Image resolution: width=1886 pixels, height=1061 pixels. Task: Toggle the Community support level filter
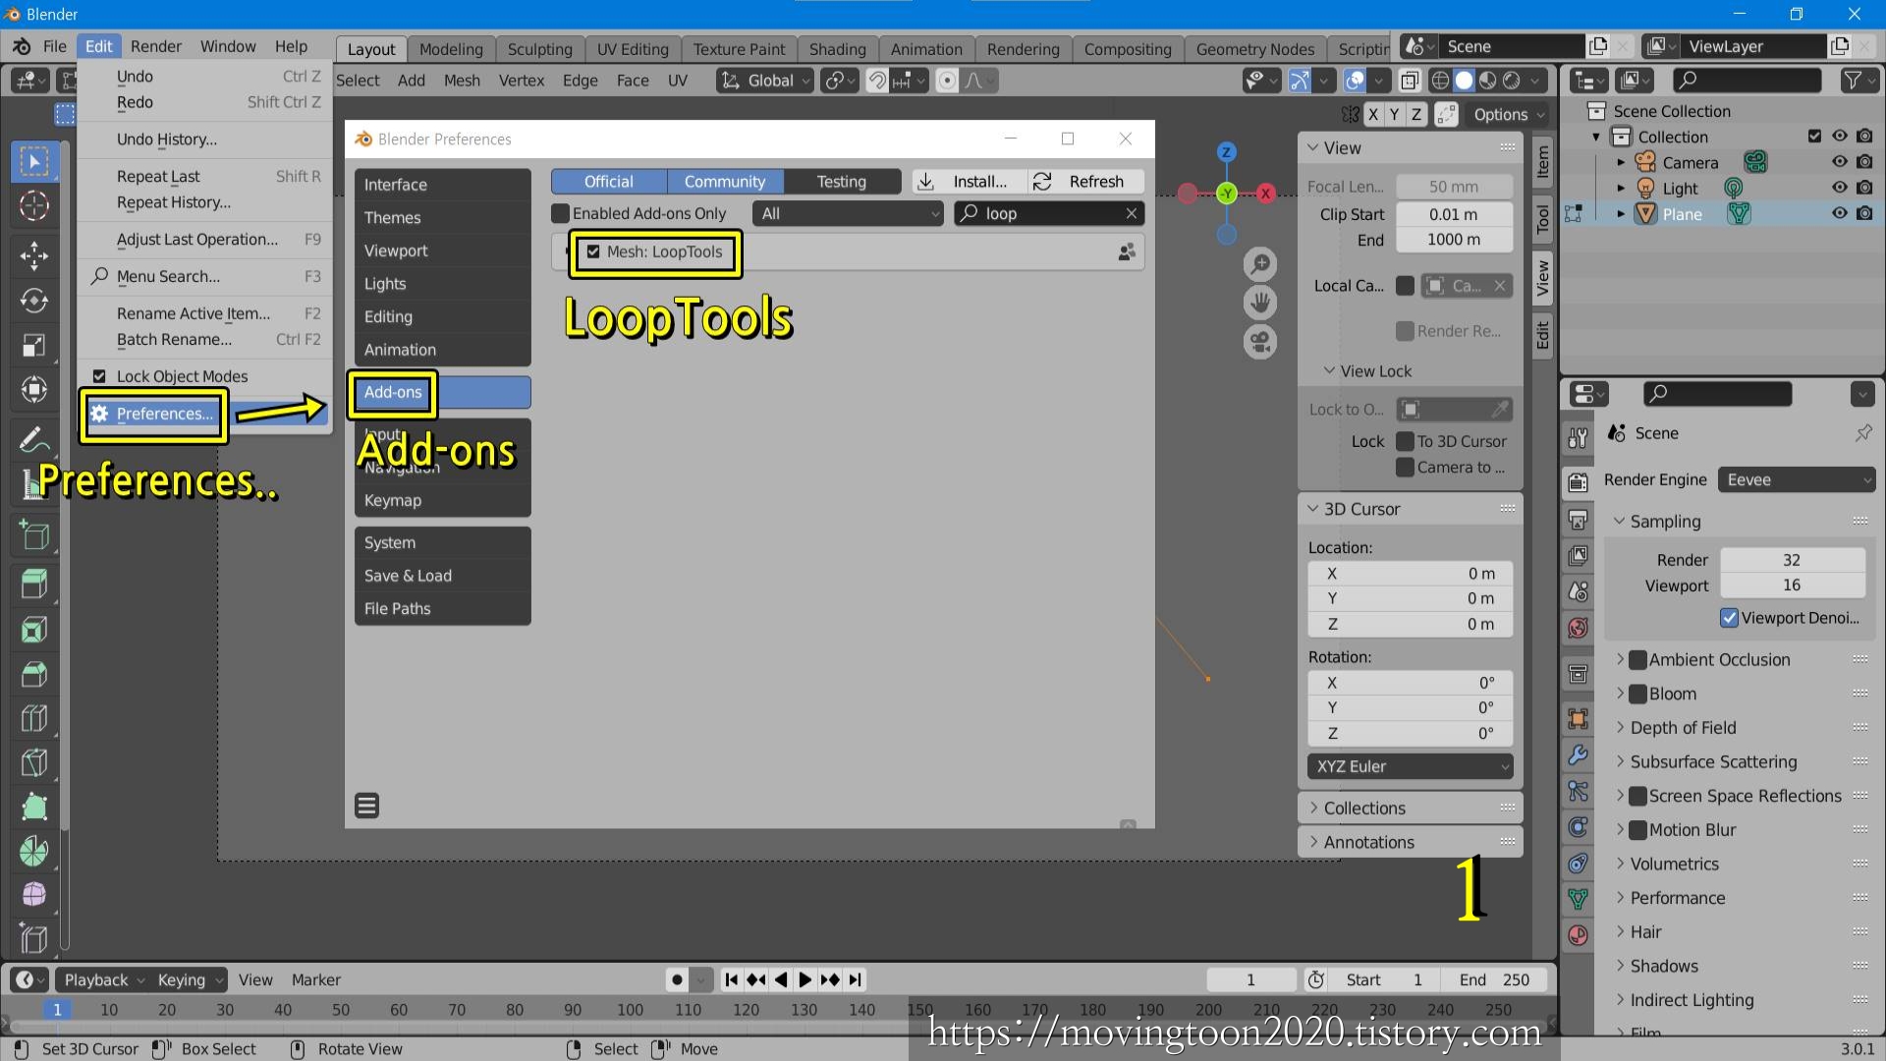coord(725,182)
